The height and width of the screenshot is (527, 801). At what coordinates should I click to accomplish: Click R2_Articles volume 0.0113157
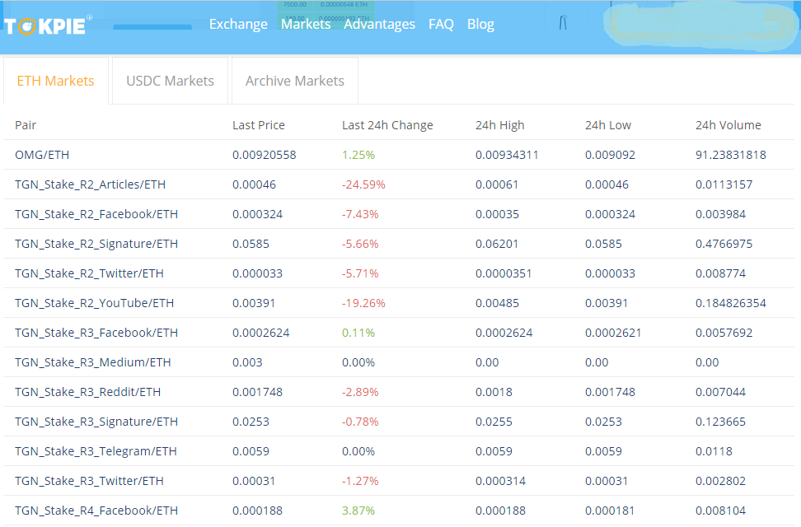724,184
